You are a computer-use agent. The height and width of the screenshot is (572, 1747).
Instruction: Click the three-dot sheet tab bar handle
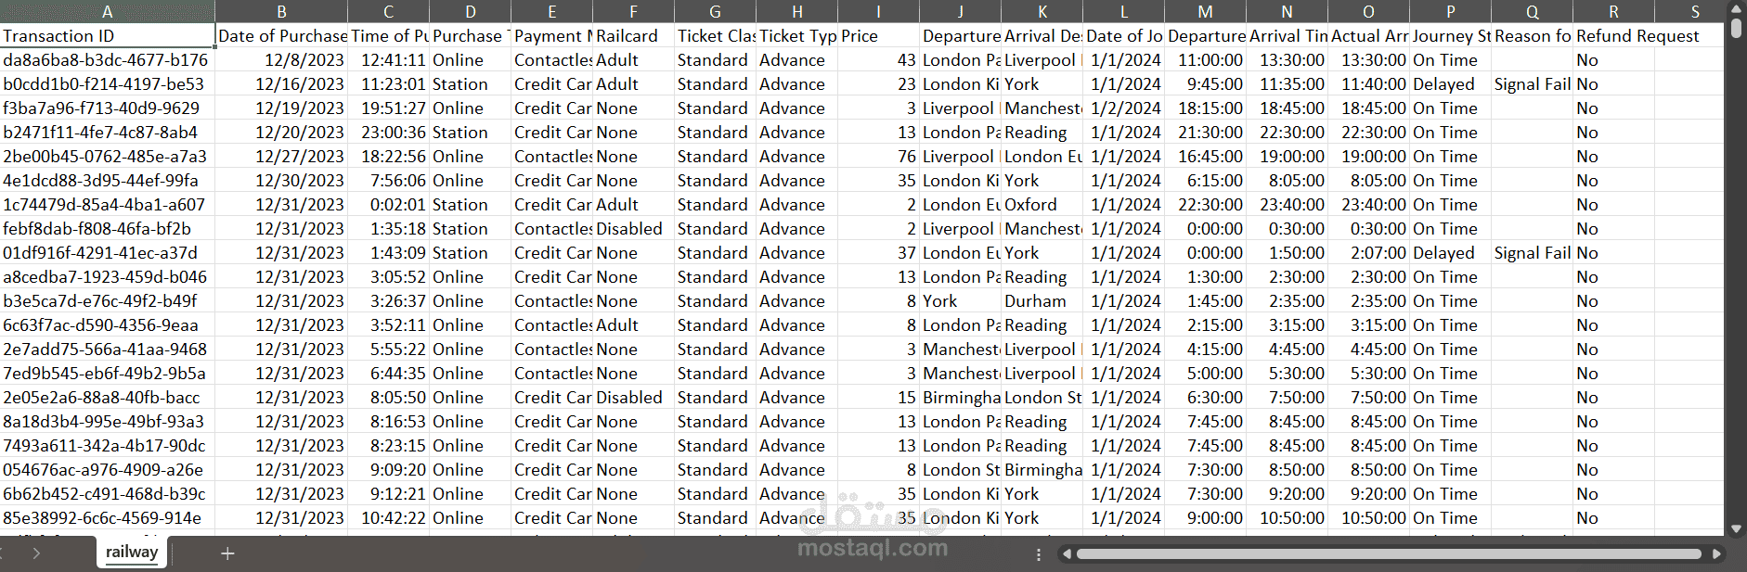click(x=1038, y=554)
